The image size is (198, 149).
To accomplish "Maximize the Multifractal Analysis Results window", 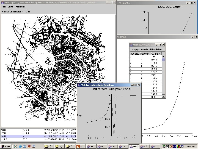I will click(x=135, y=85).
